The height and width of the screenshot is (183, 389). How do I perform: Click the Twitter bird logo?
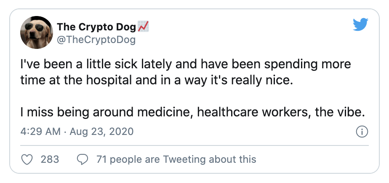360,25
